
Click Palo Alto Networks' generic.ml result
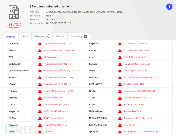pos(129,125)
